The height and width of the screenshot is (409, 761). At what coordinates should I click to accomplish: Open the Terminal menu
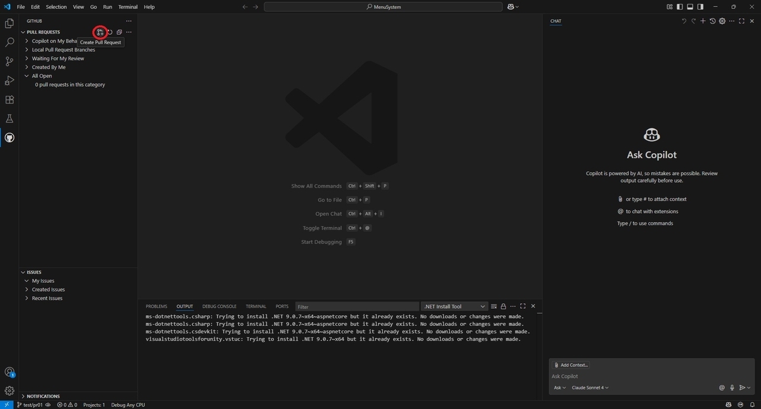[128, 7]
